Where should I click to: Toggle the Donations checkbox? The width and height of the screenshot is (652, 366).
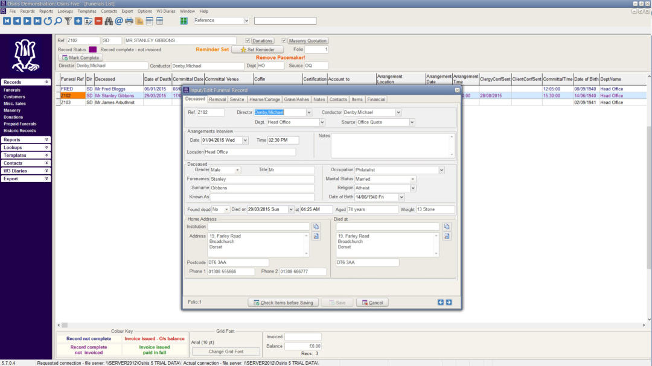[248, 41]
